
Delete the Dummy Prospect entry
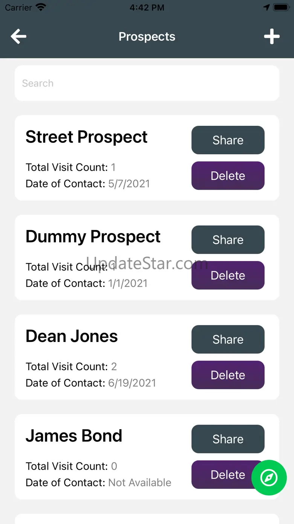[228, 275]
